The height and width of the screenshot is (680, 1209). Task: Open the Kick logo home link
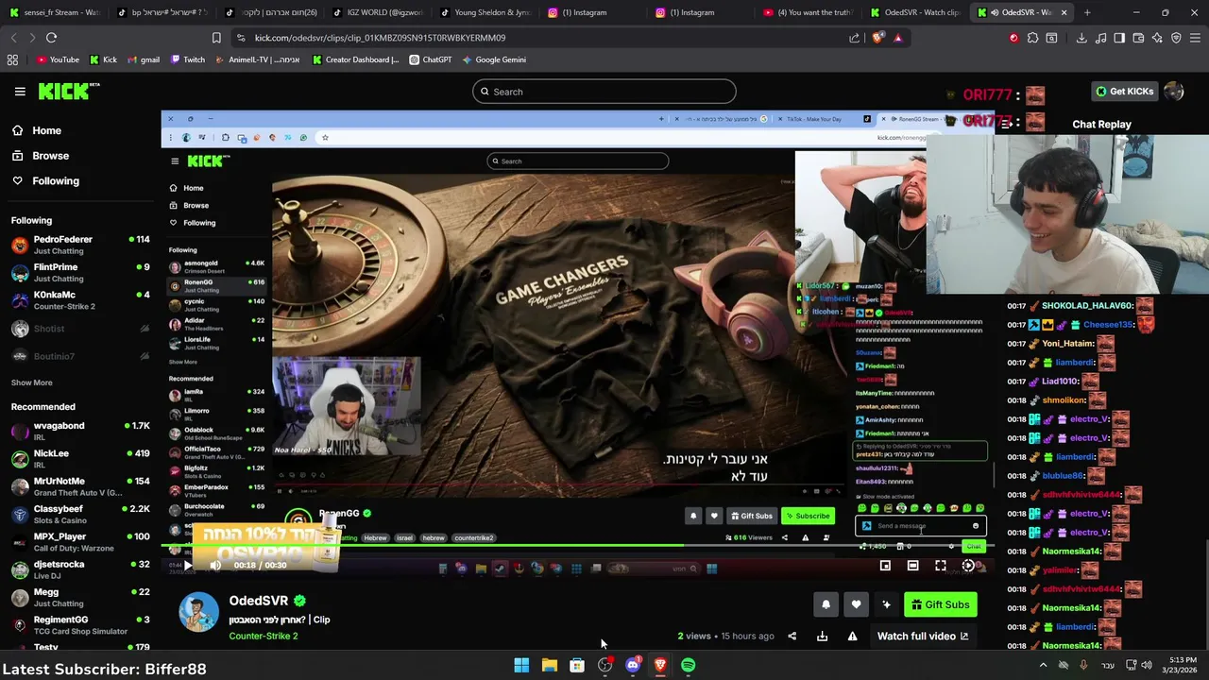click(69, 91)
